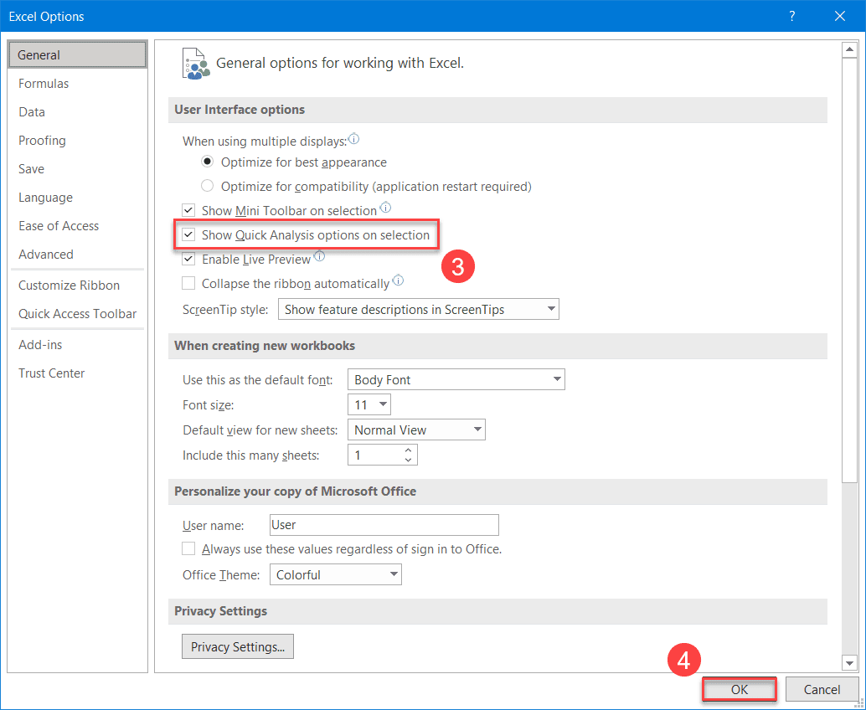Select Optimize for compatibility radio button

208,186
